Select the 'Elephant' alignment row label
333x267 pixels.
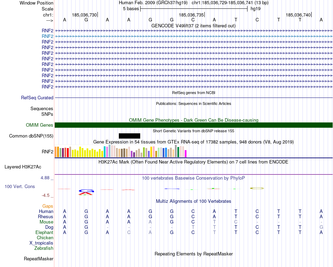click(44, 233)
